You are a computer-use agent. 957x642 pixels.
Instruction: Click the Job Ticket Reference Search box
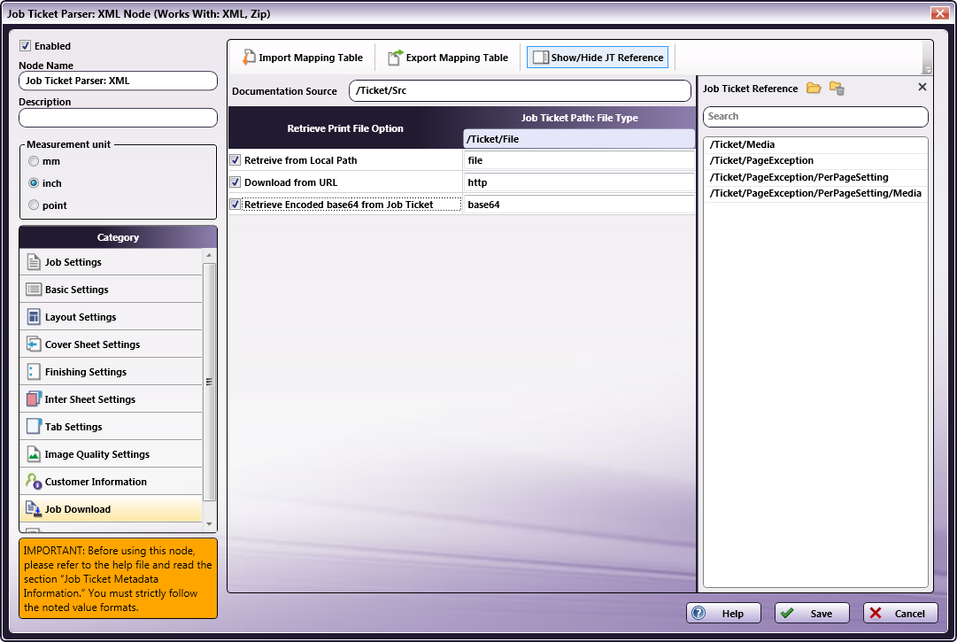815,116
